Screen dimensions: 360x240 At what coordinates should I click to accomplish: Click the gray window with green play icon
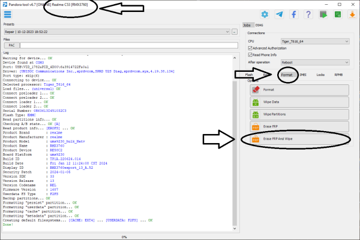pyautogui.click(x=323, y=14)
